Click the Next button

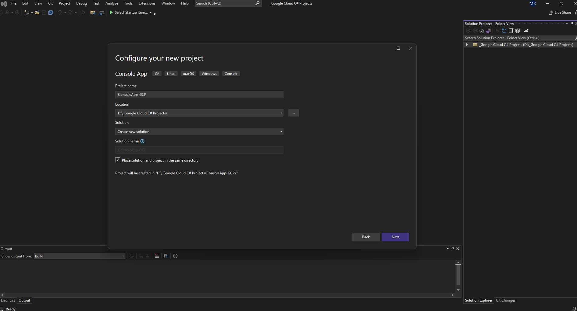(395, 237)
